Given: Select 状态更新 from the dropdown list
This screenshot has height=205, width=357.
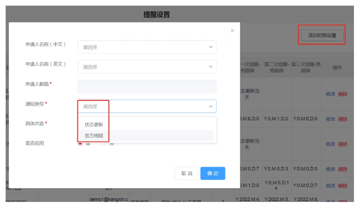Looking at the screenshot, I should coord(94,125).
